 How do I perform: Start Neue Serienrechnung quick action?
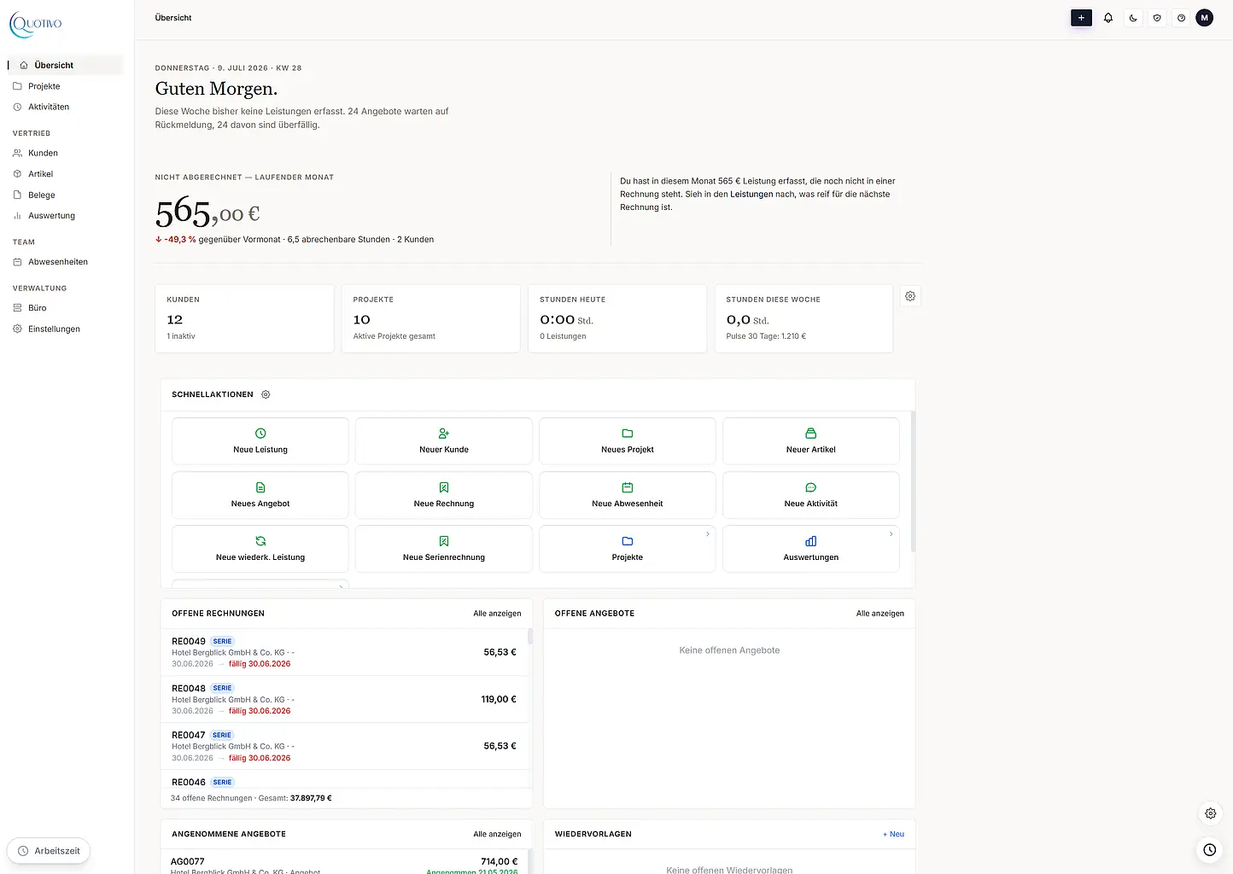coord(444,549)
